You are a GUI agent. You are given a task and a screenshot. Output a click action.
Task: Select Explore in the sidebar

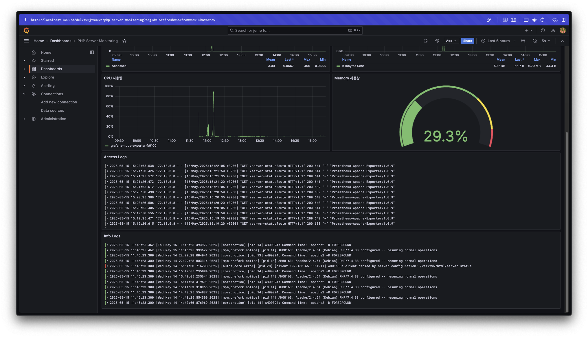pos(47,77)
